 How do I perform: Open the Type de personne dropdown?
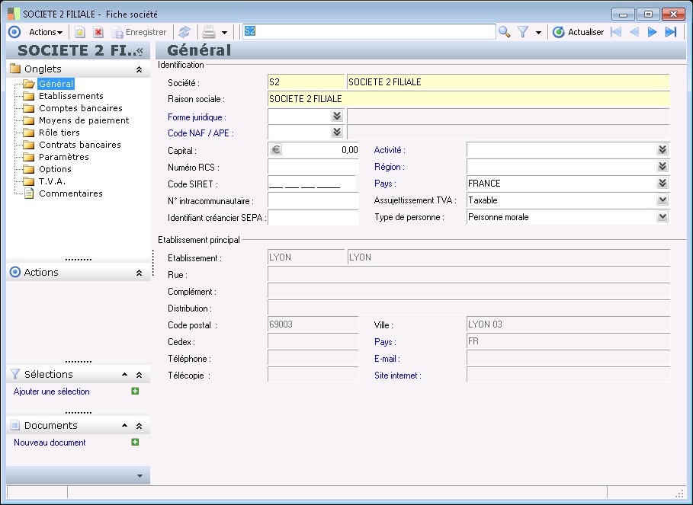[663, 217]
